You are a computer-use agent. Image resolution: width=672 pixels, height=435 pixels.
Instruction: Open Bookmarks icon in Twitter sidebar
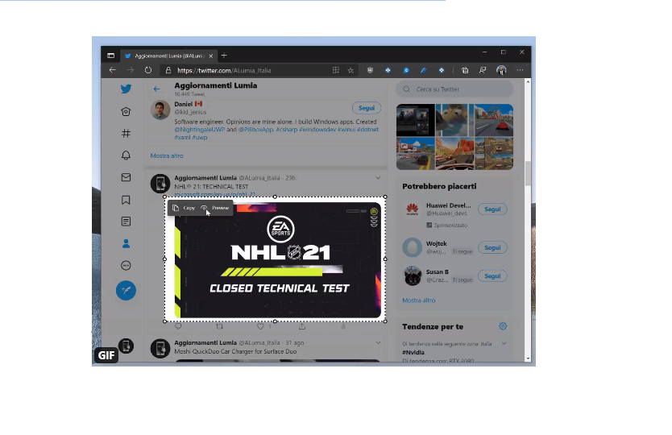[126, 200]
